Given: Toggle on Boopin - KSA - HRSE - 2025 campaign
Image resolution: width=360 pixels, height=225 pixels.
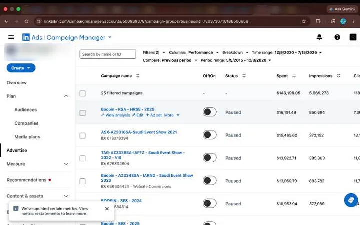Looking at the screenshot, I should [x=209, y=112].
